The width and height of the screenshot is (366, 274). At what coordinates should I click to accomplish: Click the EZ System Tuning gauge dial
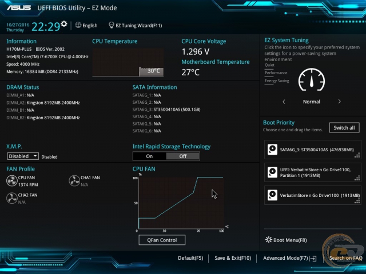(312, 80)
